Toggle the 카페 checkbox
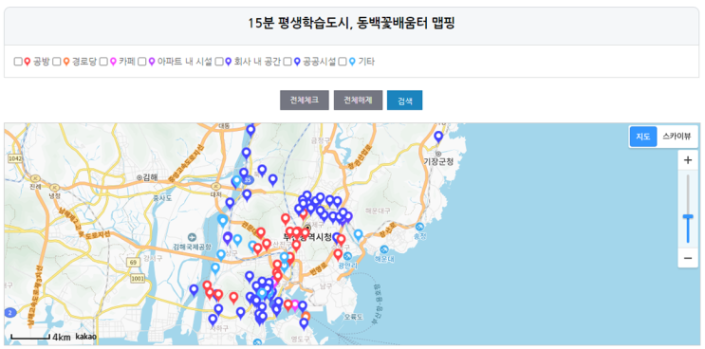The image size is (705, 349). coord(103,62)
